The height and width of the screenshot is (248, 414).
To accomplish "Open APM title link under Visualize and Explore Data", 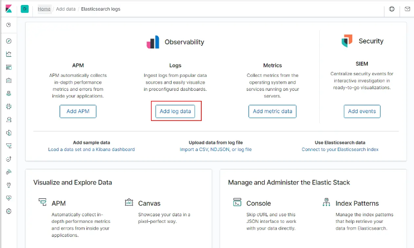I will click(x=59, y=203).
